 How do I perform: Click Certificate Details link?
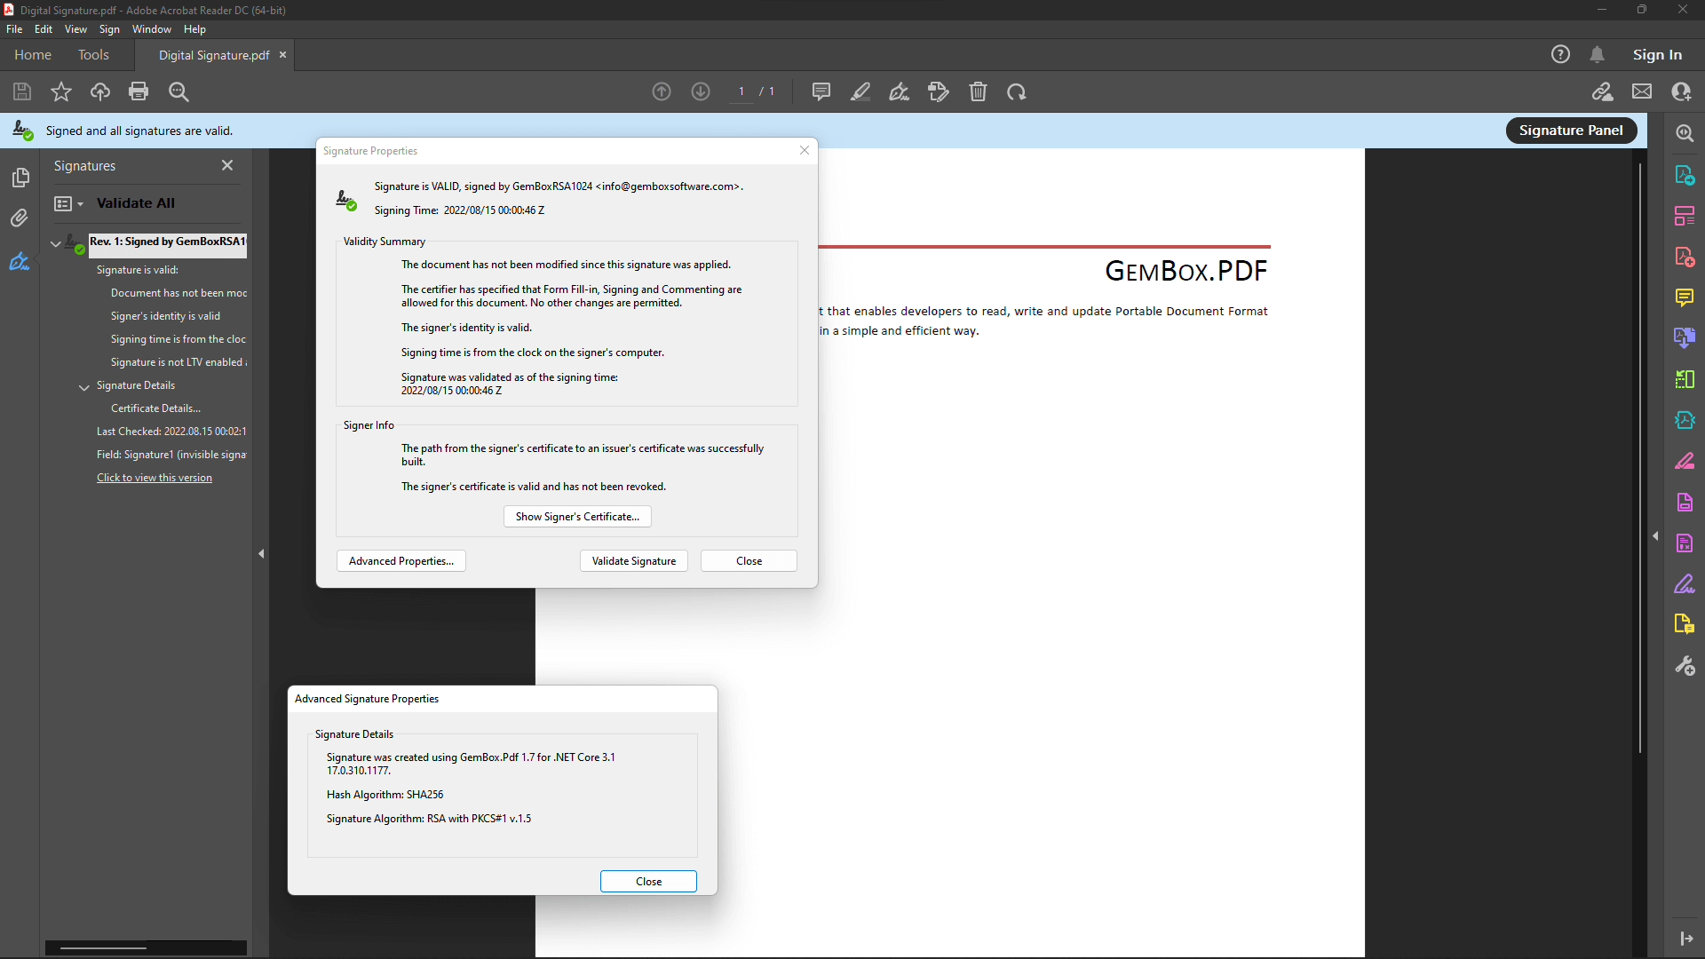(157, 408)
